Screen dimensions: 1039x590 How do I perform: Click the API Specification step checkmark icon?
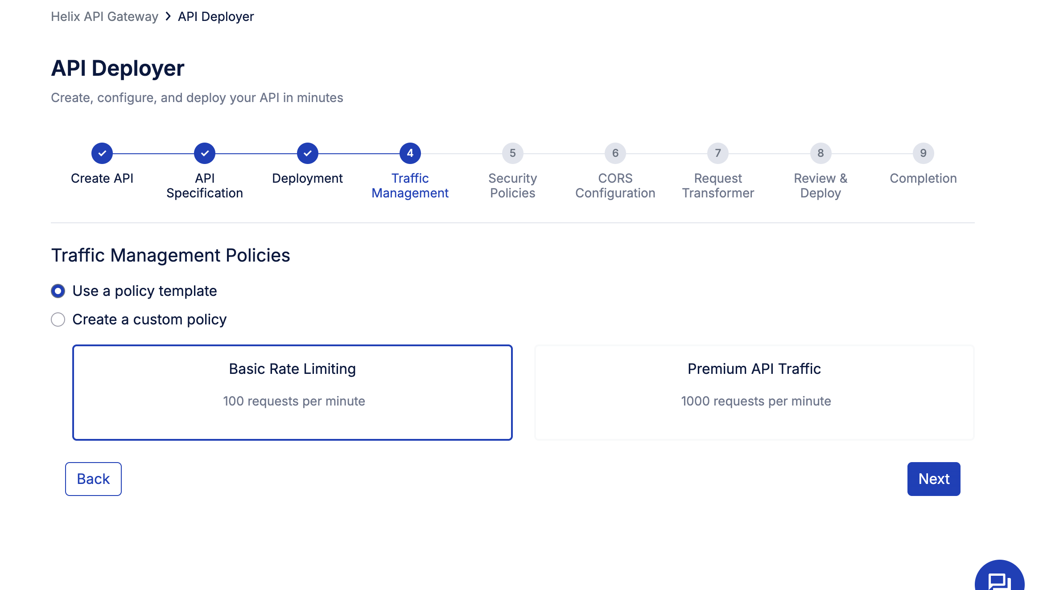[205, 153]
